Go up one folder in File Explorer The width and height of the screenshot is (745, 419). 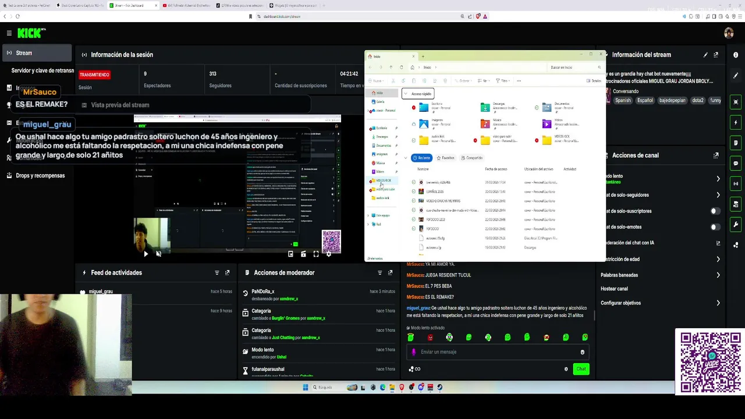(x=391, y=68)
